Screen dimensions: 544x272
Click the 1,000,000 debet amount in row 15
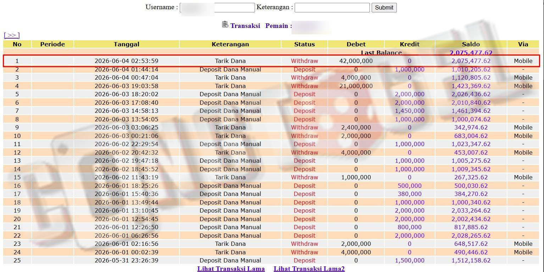(356, 177)
